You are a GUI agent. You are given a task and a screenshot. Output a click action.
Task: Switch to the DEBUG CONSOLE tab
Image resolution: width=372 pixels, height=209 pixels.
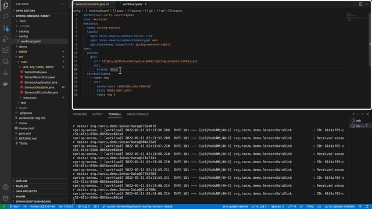137,114
